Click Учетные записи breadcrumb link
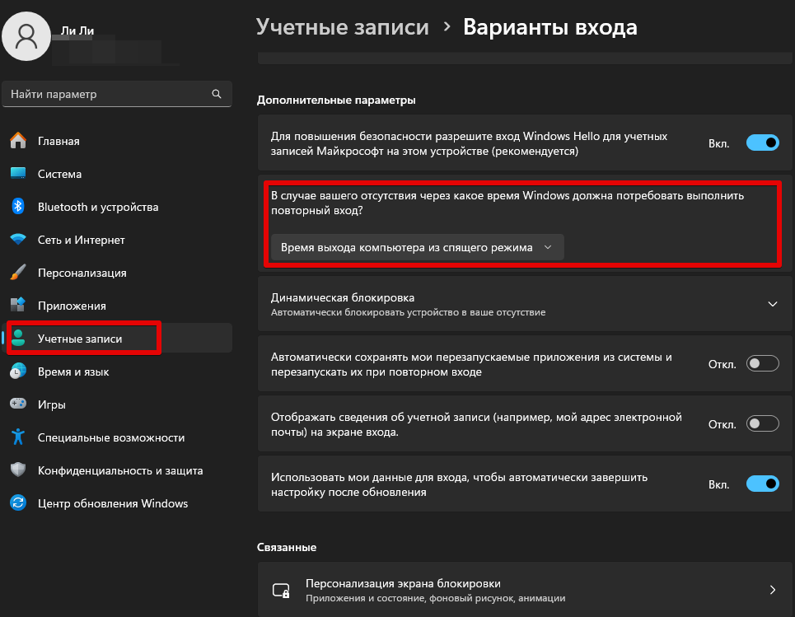The width and height of the screenshot is (795, 617). coord(343,27)
